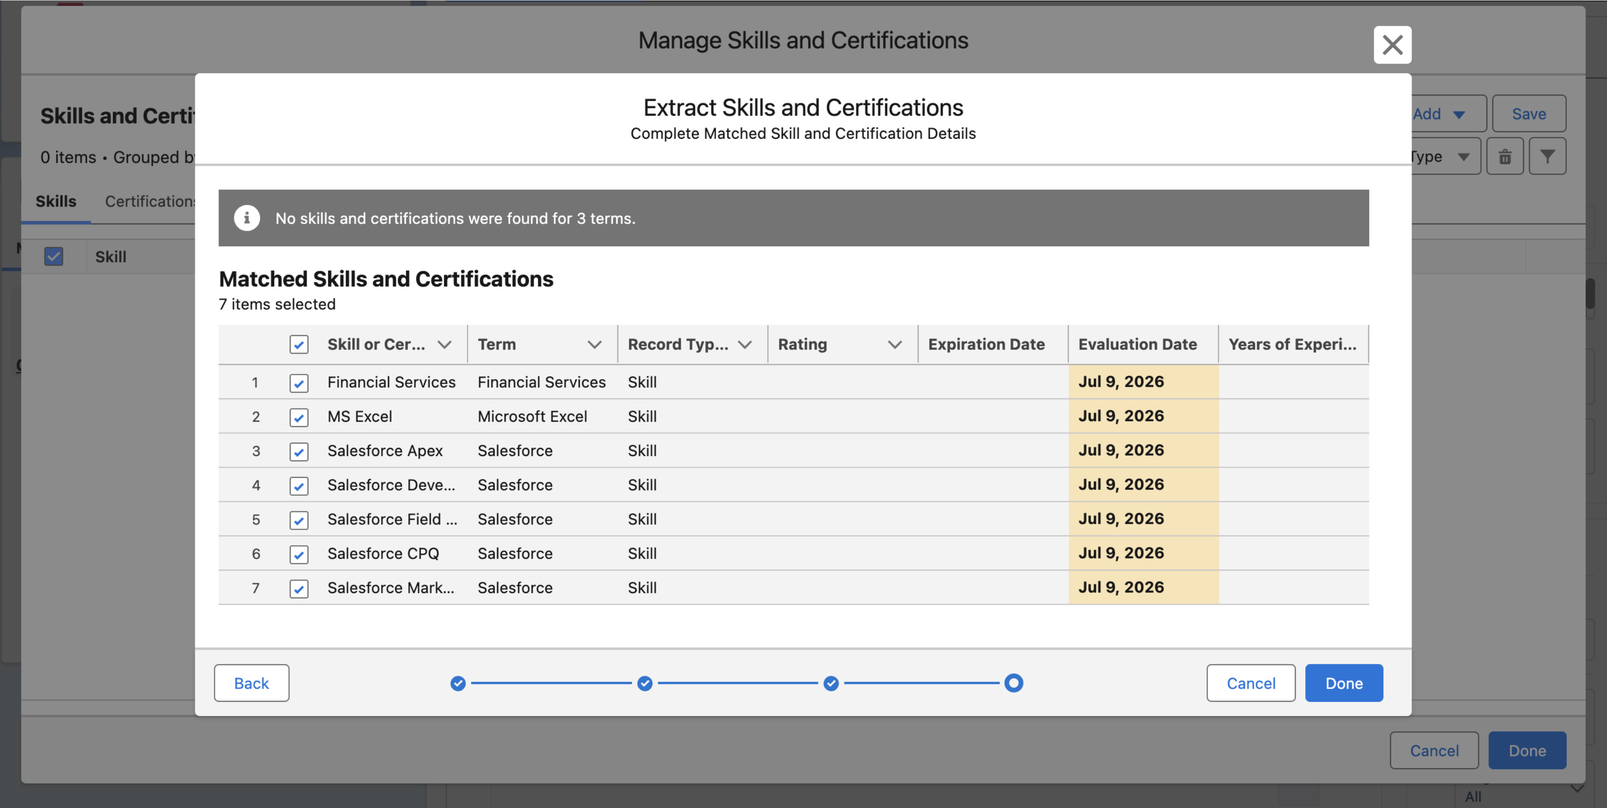1607x808 pixels.
Task: Open the Type dropdown in background panel
Action: point(1445,157)
